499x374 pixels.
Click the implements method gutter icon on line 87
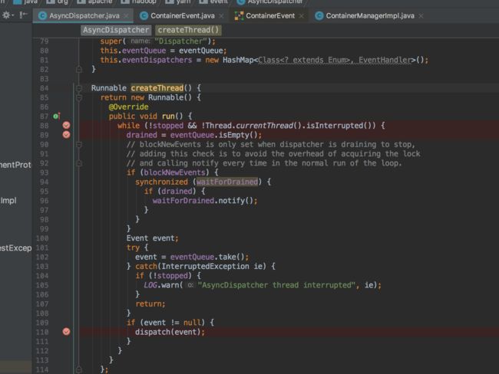tap(56, 116)
